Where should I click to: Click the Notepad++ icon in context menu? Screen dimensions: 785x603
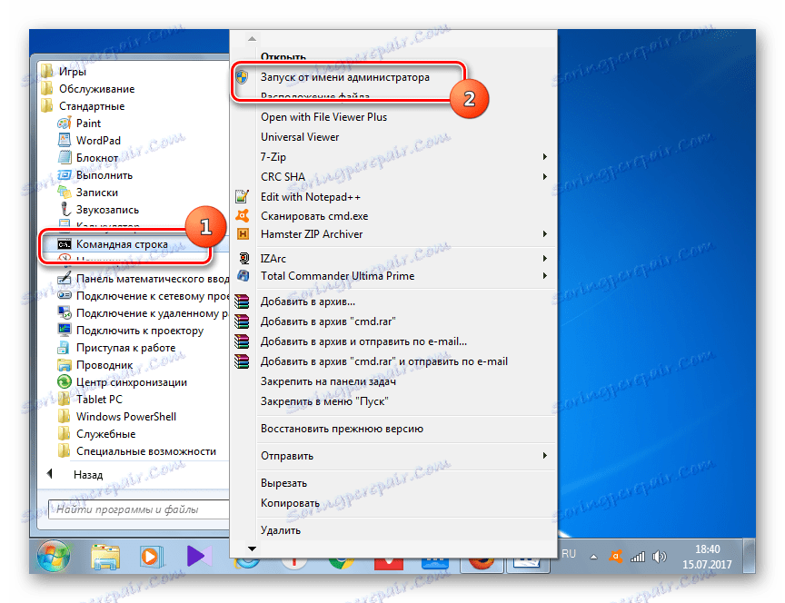243,197
